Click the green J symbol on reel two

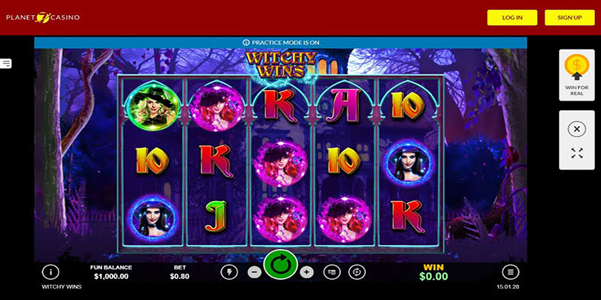point(216,216)
